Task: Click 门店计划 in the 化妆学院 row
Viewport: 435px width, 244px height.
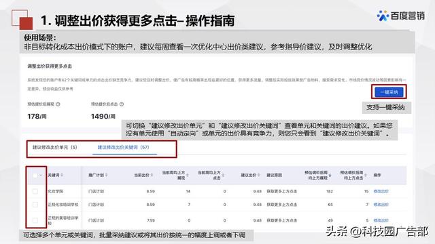Action: click(96, 191)
